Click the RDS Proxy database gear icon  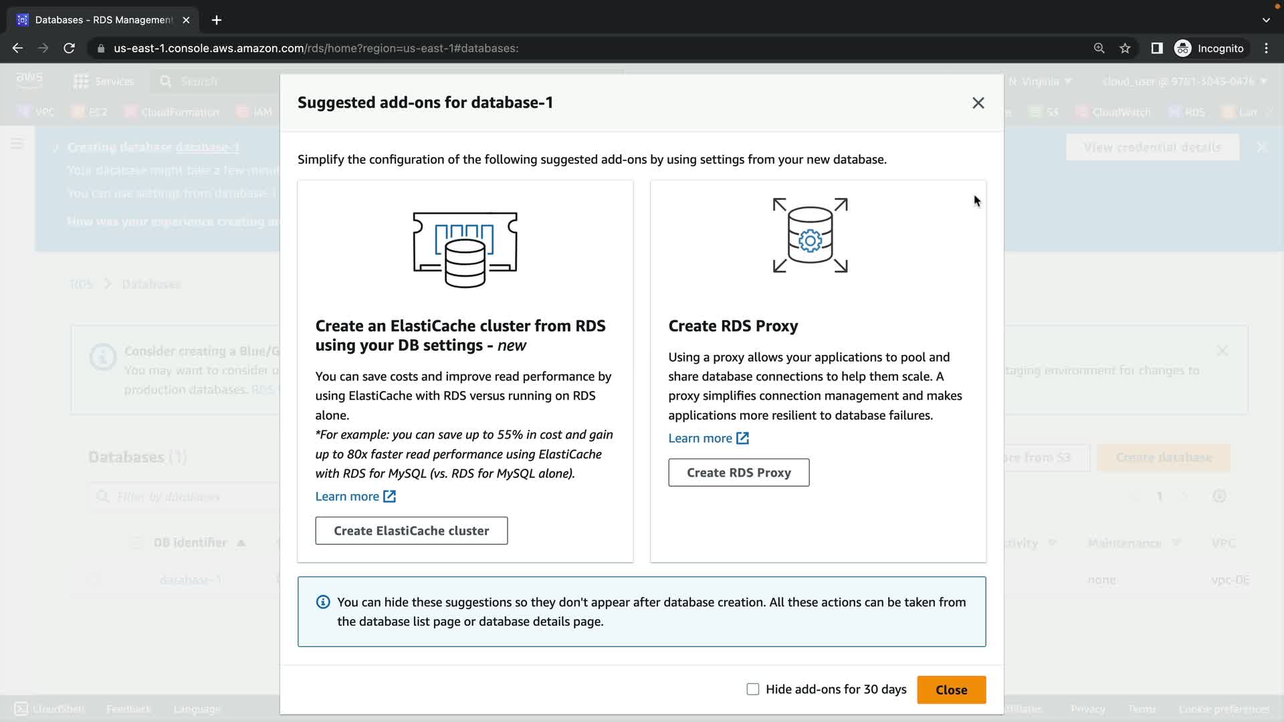pos(810,235)
